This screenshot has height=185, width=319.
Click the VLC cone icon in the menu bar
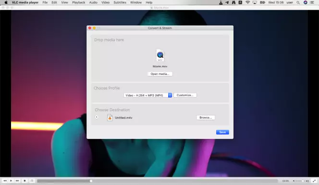click(x=221, y=2)
